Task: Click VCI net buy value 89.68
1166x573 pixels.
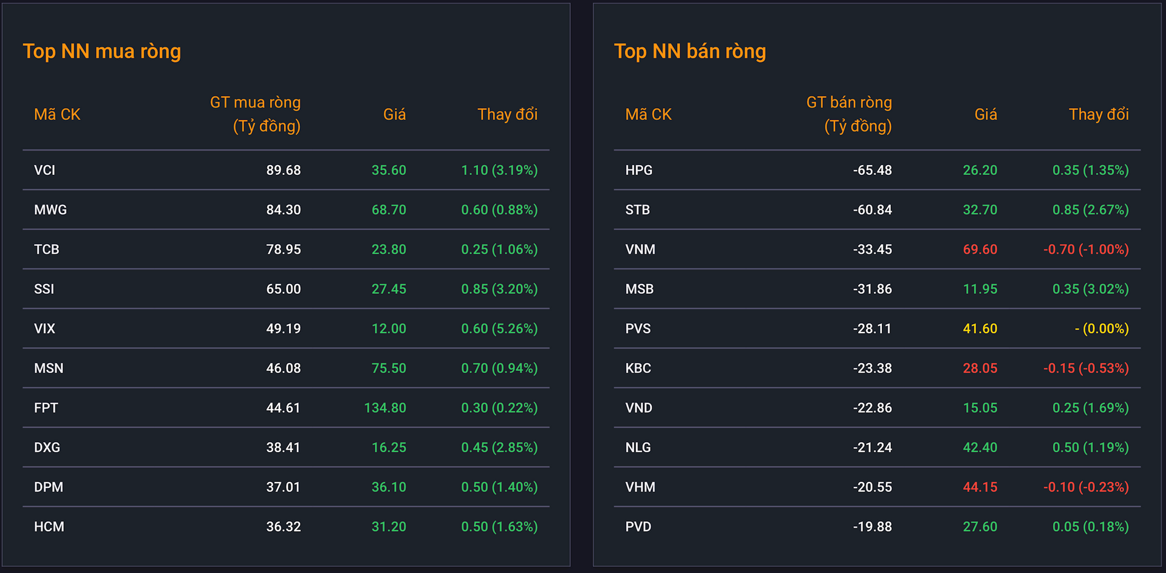Action: [x=284, y=170]
